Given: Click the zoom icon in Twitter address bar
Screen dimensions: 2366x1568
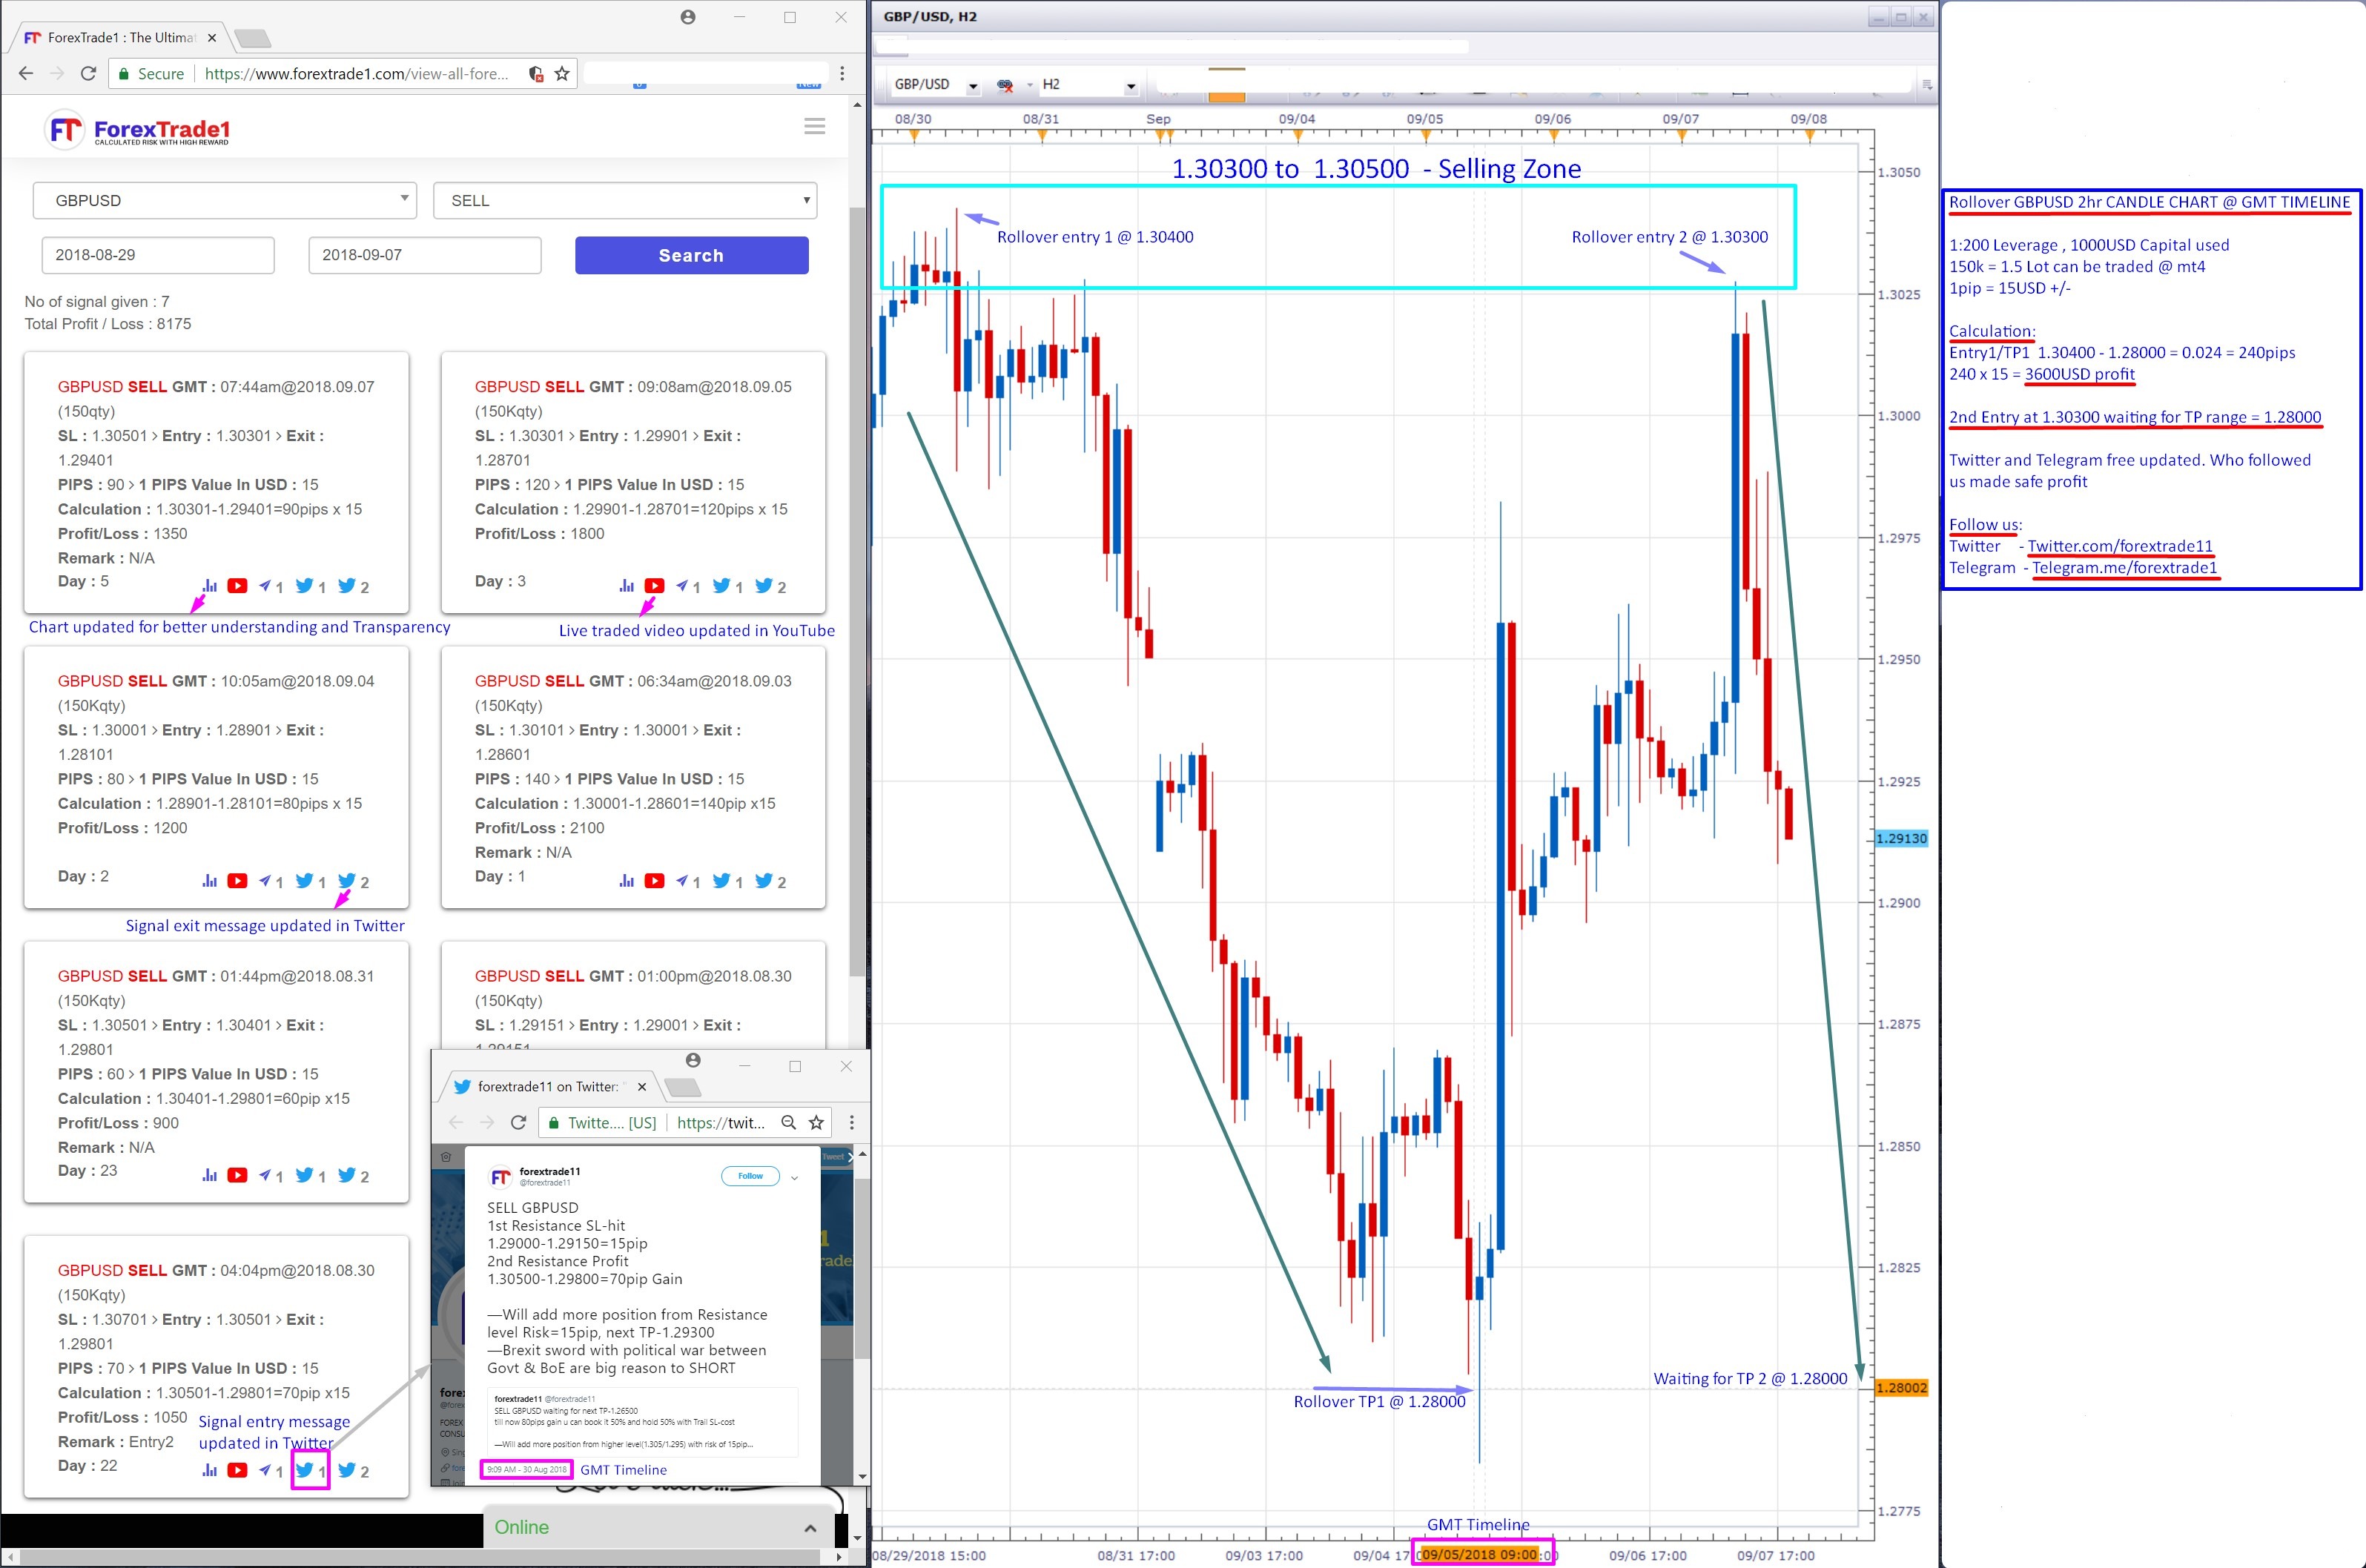Looking at the screenshot, I should pyautogui.click(x=788, y=1123).
